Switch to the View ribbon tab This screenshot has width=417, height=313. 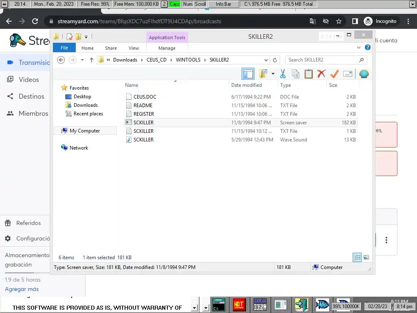click(x=134, y=48)
